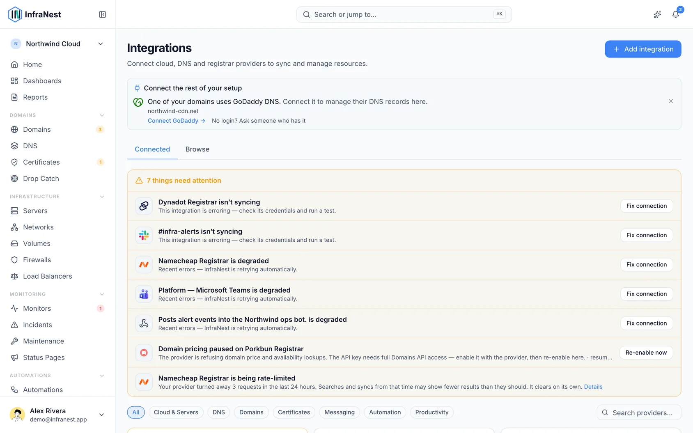Open Firewalls sidebar item
This screenshot has width=693, height=433.
click(x=57, y=260)
